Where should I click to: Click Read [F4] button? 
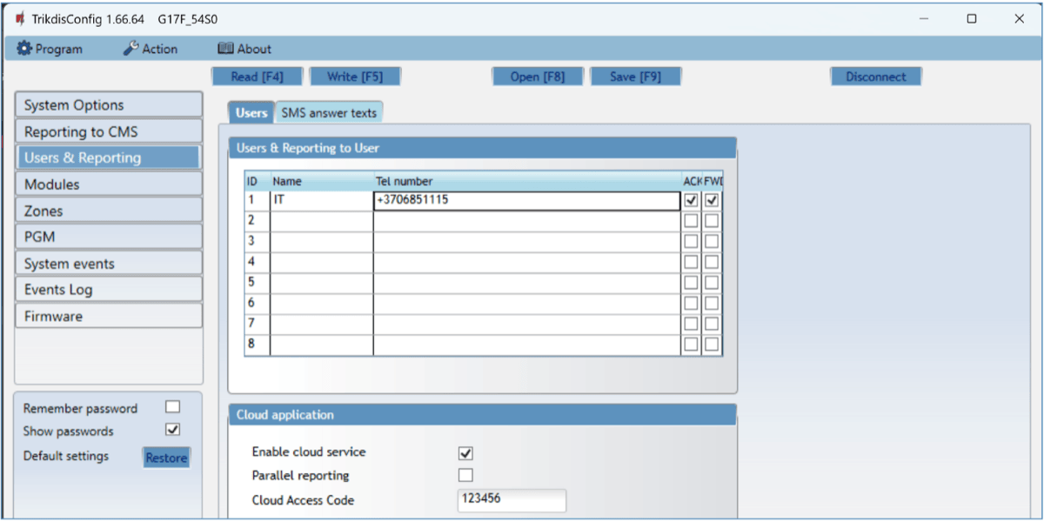257,77
